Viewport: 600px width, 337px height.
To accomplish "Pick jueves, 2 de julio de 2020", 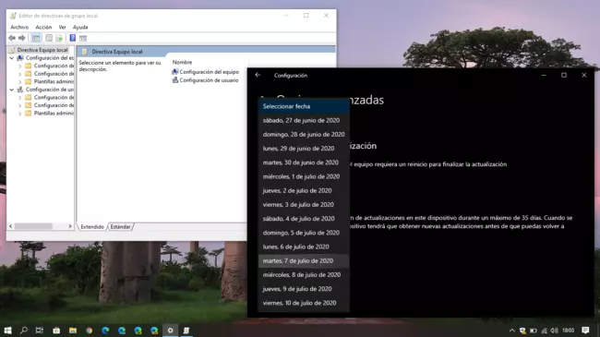I will [x=304, y=190].
